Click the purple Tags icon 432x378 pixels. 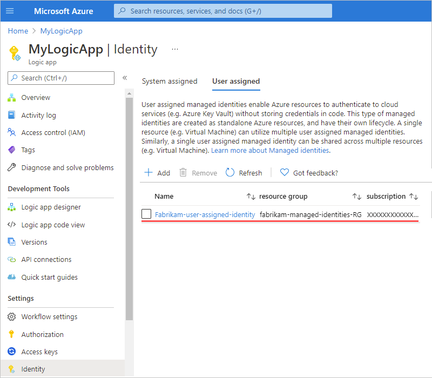pyautogui.click(x=11, y=150)
